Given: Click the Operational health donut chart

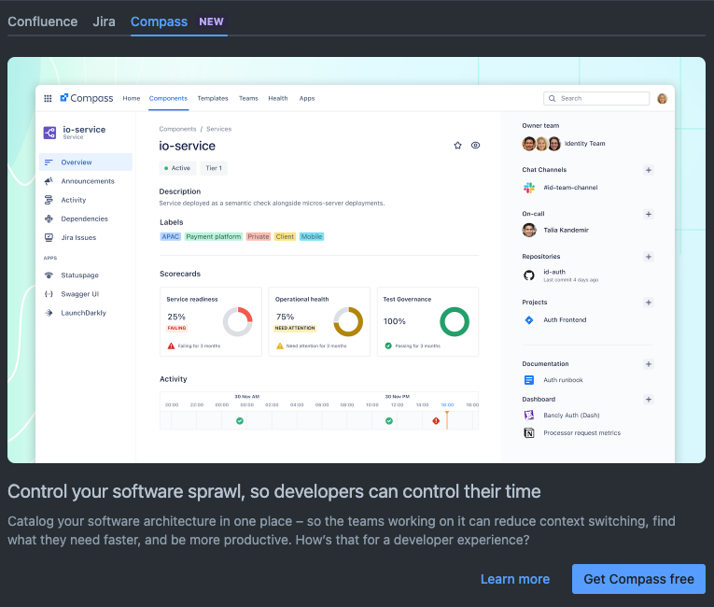Looking at the screenshot, I should click(348, 322).
